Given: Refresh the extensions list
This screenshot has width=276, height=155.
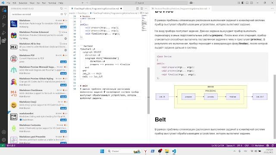Looking at the screenshot, I should tap(61, 9).
